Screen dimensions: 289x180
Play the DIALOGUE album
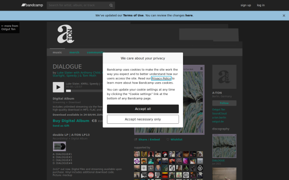[x=58, y=87]
